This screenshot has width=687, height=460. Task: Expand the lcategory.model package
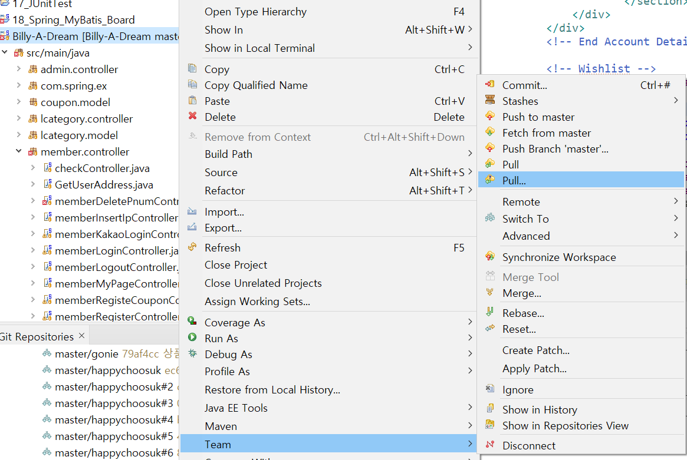click(19, 135)
